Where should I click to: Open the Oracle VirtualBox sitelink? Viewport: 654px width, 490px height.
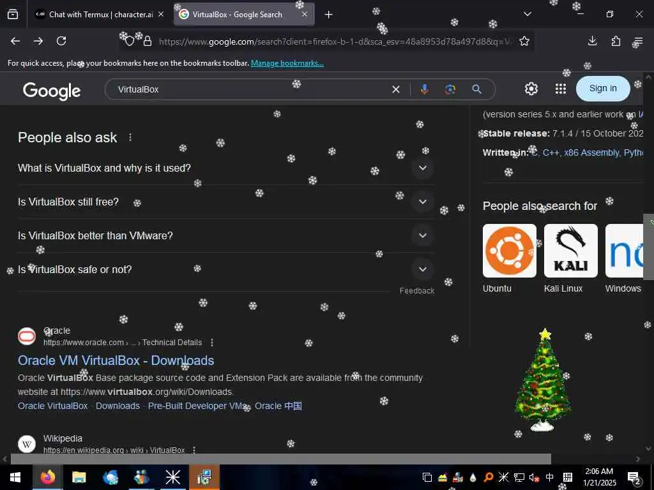pyautogui.click(x=52, y=406)
